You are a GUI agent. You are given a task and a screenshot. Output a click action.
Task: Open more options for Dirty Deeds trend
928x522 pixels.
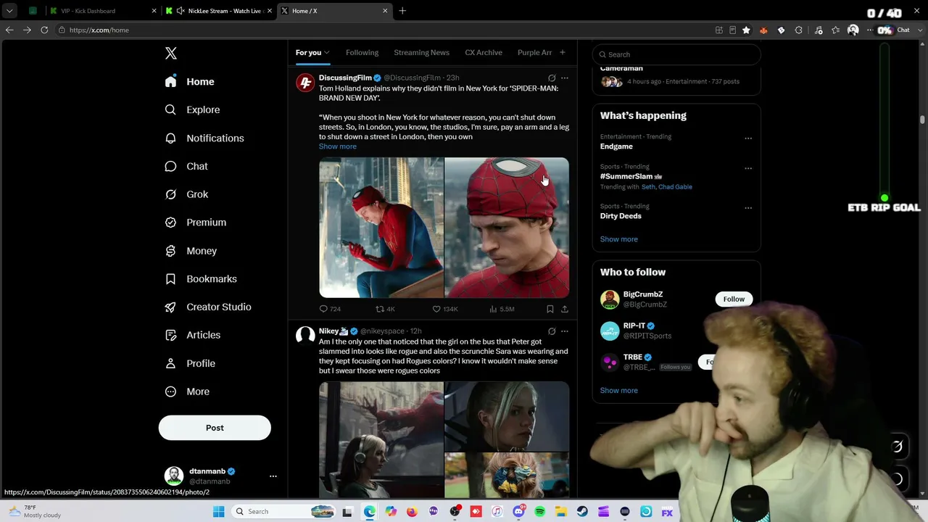[x=748, y=207]
